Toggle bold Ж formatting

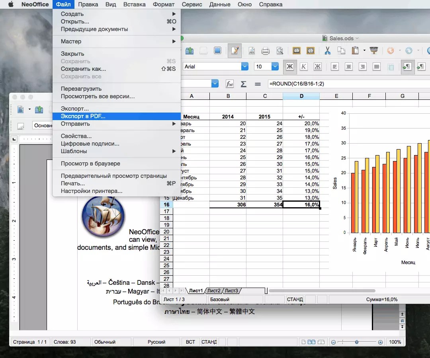[x=289, y=66]
